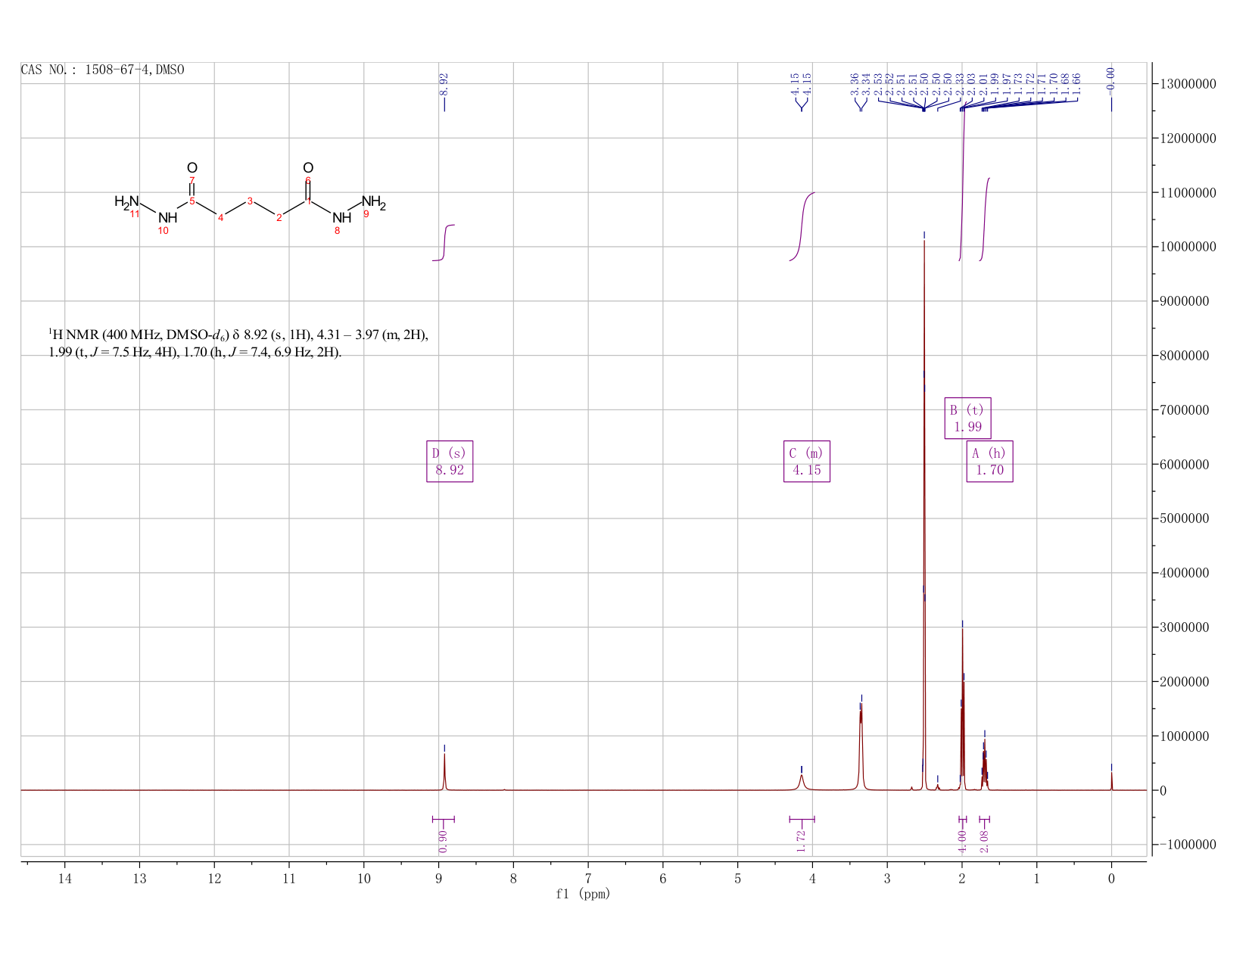
Task: Click the f1 (ppm) axis label
Action: point(583,894)
